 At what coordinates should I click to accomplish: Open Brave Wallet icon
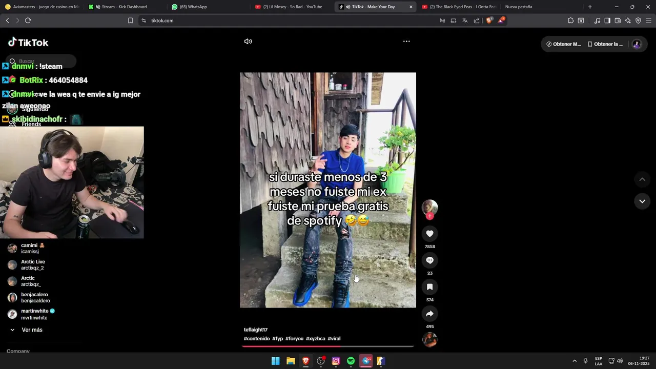[618, 20]
